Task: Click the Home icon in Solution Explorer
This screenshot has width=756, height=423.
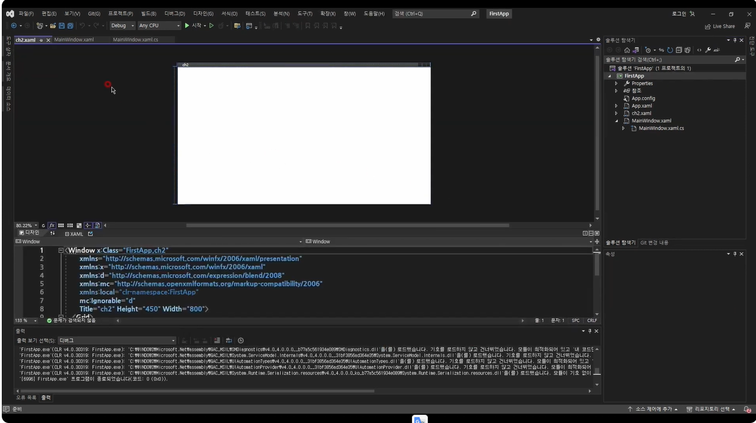Action: [x=627, y=50]
